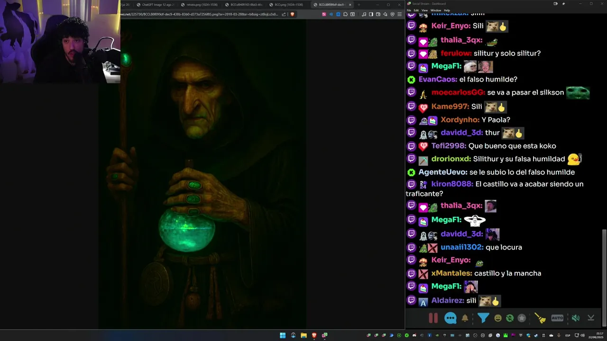Toggle the green muted speaker icon
The image size is (607, 341).
click(x=575, y=318)
